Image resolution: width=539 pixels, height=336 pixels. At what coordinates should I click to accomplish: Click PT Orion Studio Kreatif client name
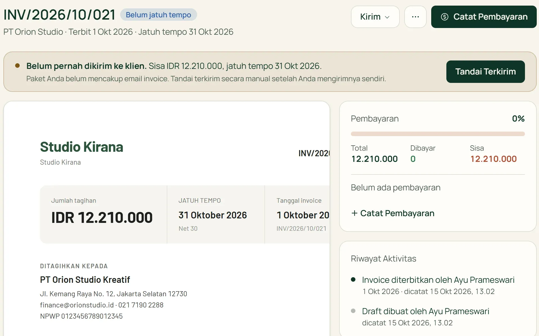pos(85,280)
